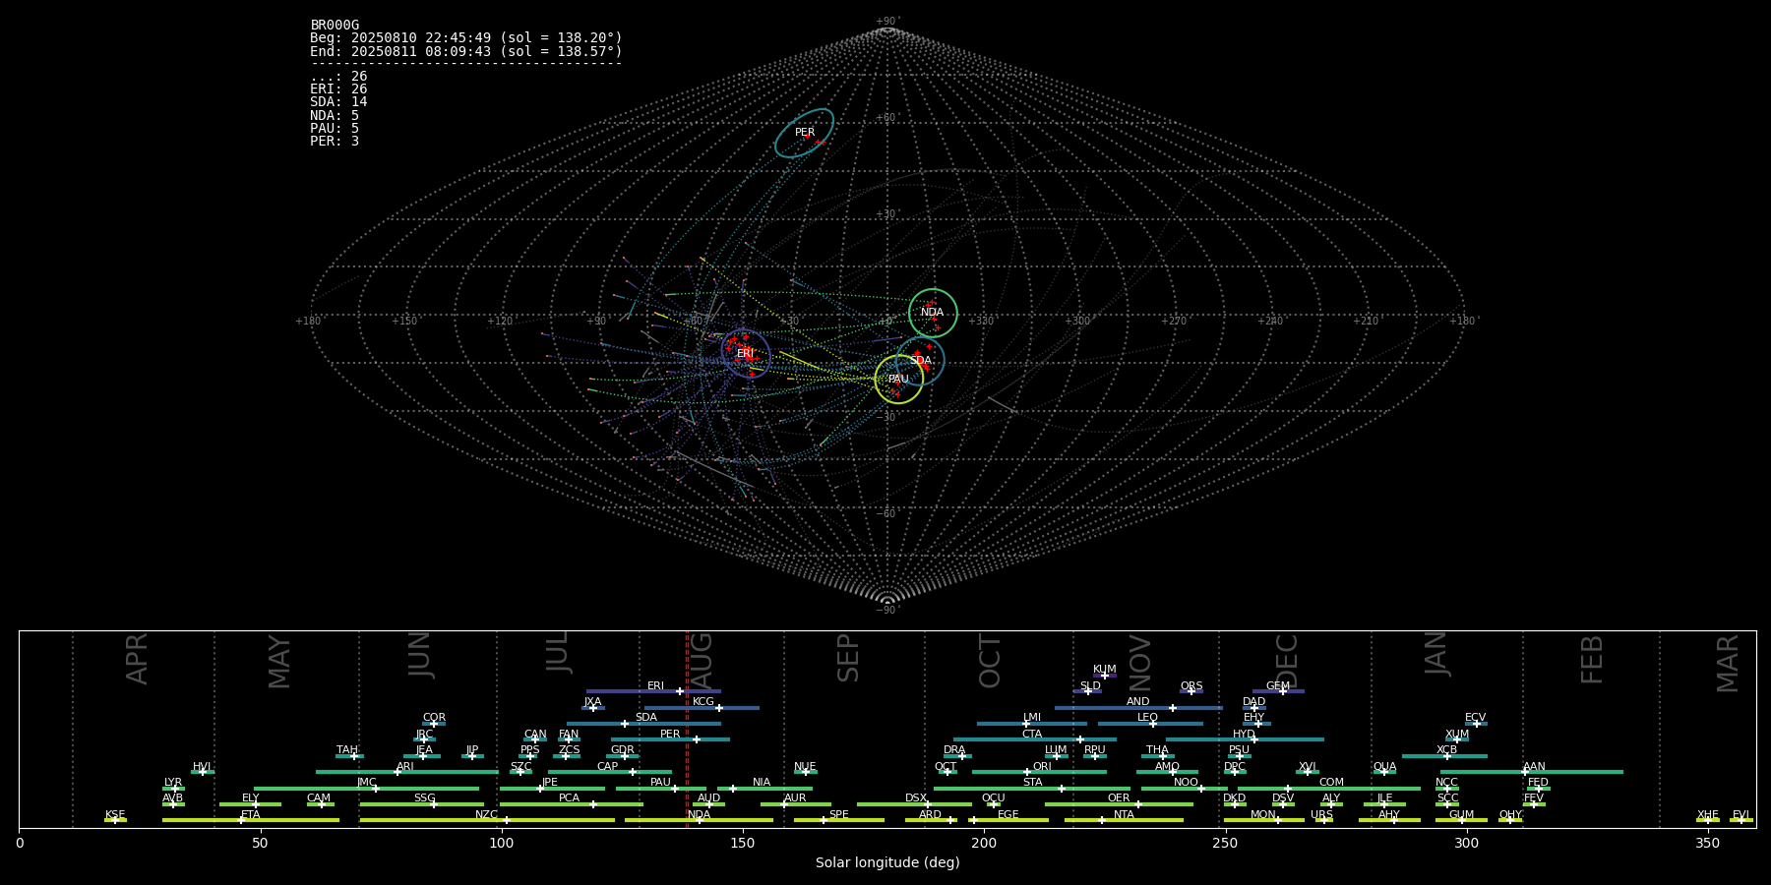Screen dimensions: 1771x885
Task: Click the DEC month label in the timeline
Action: coord(1287,661)
